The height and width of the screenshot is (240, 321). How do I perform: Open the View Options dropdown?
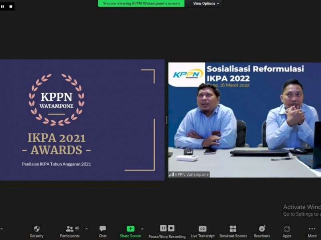206,4
